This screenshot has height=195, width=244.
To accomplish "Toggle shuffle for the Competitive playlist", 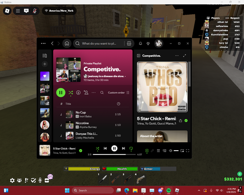I will coord(71,93).
